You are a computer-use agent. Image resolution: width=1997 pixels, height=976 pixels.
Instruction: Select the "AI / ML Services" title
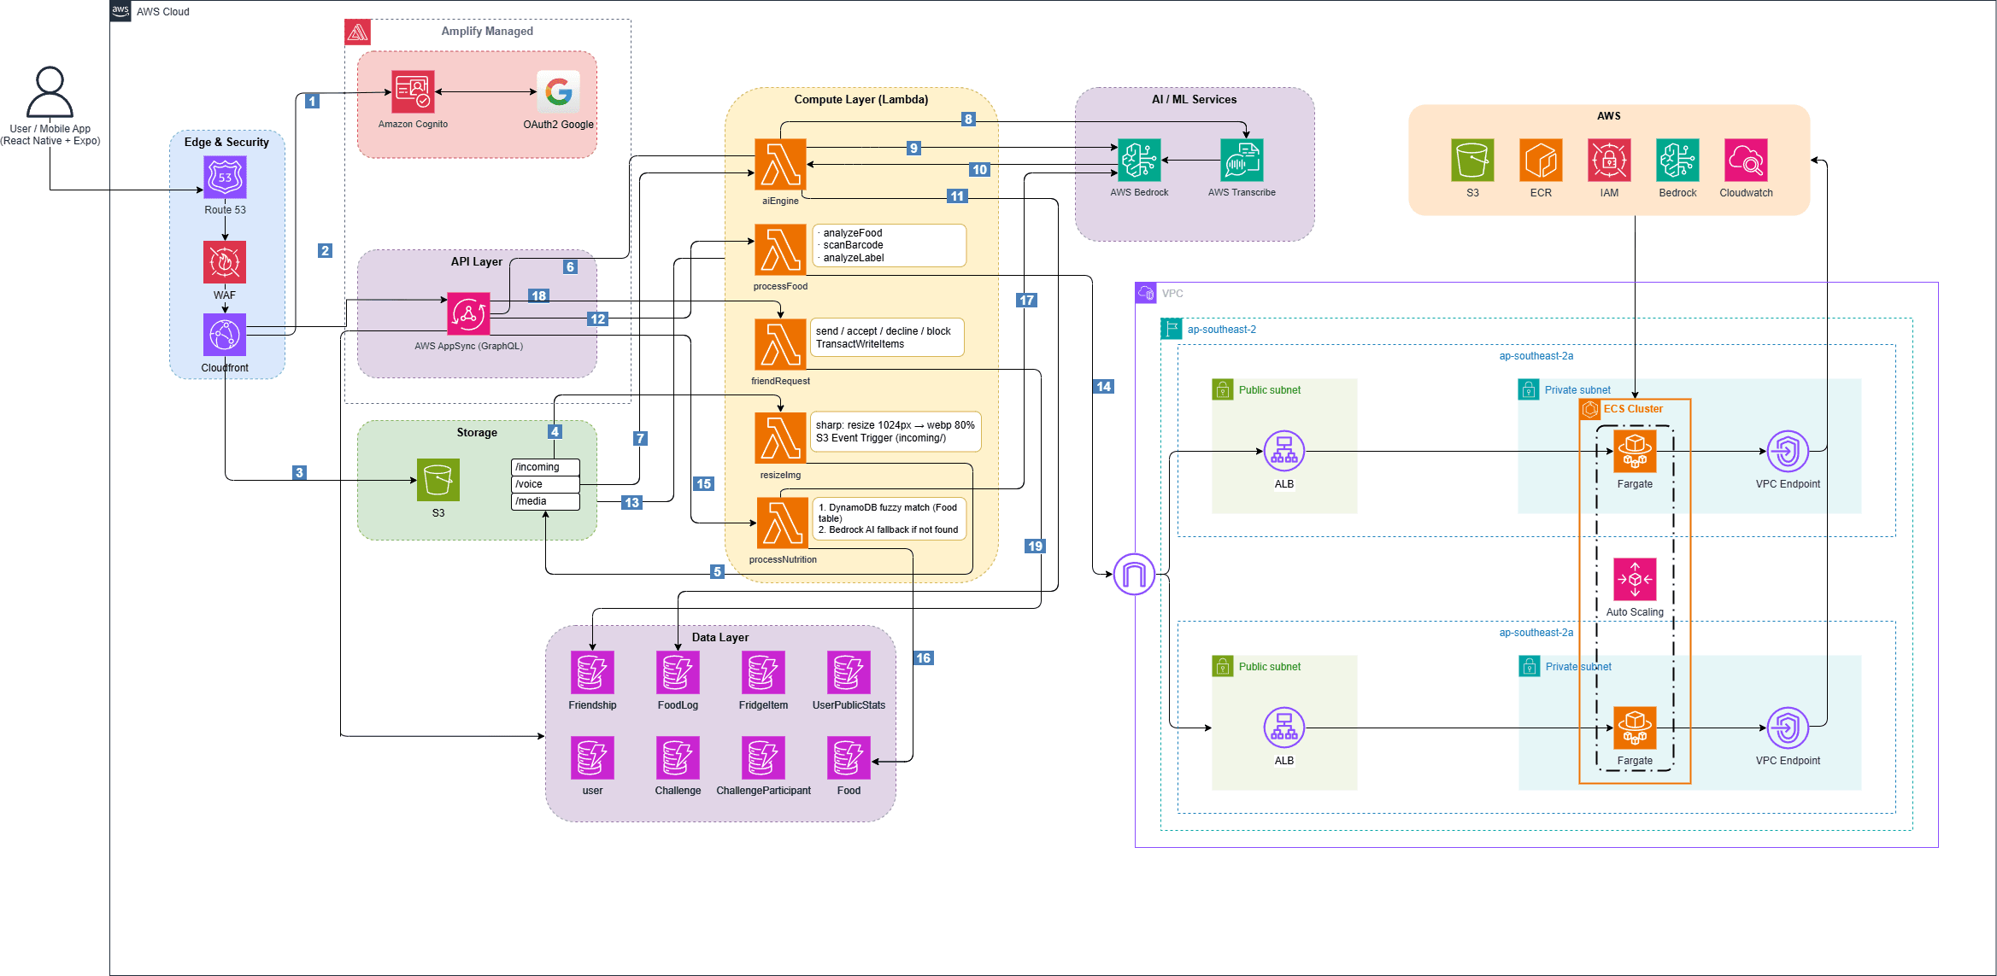(1194, 99)
